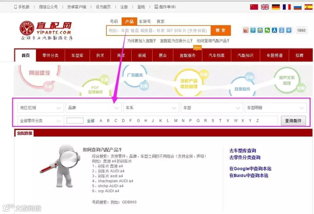Click 登陆 login link
Image resolution: width=314 pixels, height=214 pixels.
(x=141, y=7)
